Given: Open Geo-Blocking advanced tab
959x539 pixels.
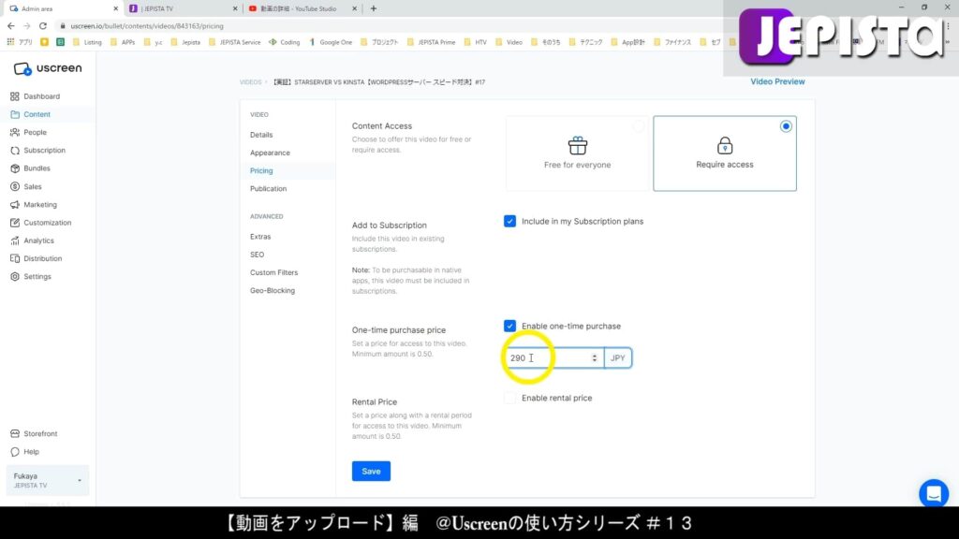Looking at the screenshot, I should tap(273, 291).
